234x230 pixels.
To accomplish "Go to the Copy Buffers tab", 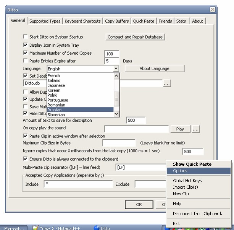I will 117,21.
